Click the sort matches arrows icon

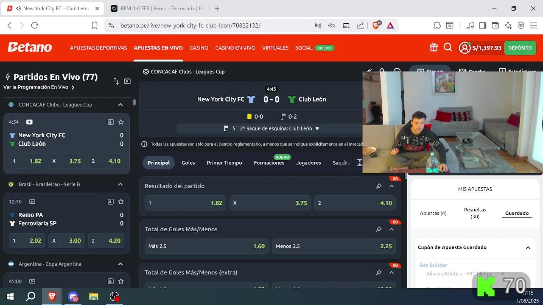pos(116,81)
